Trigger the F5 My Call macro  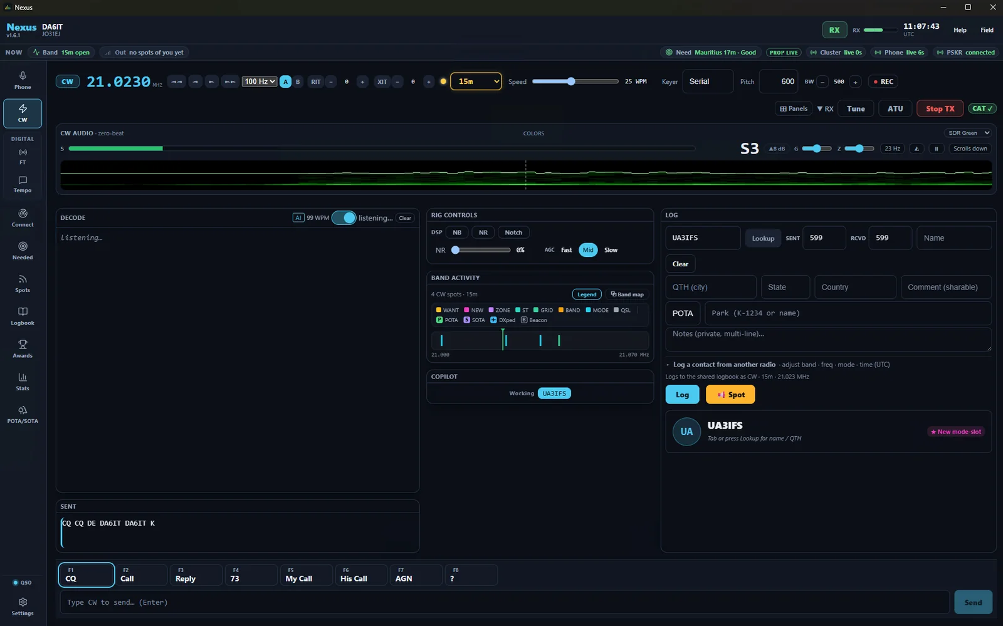pos(306,575)
